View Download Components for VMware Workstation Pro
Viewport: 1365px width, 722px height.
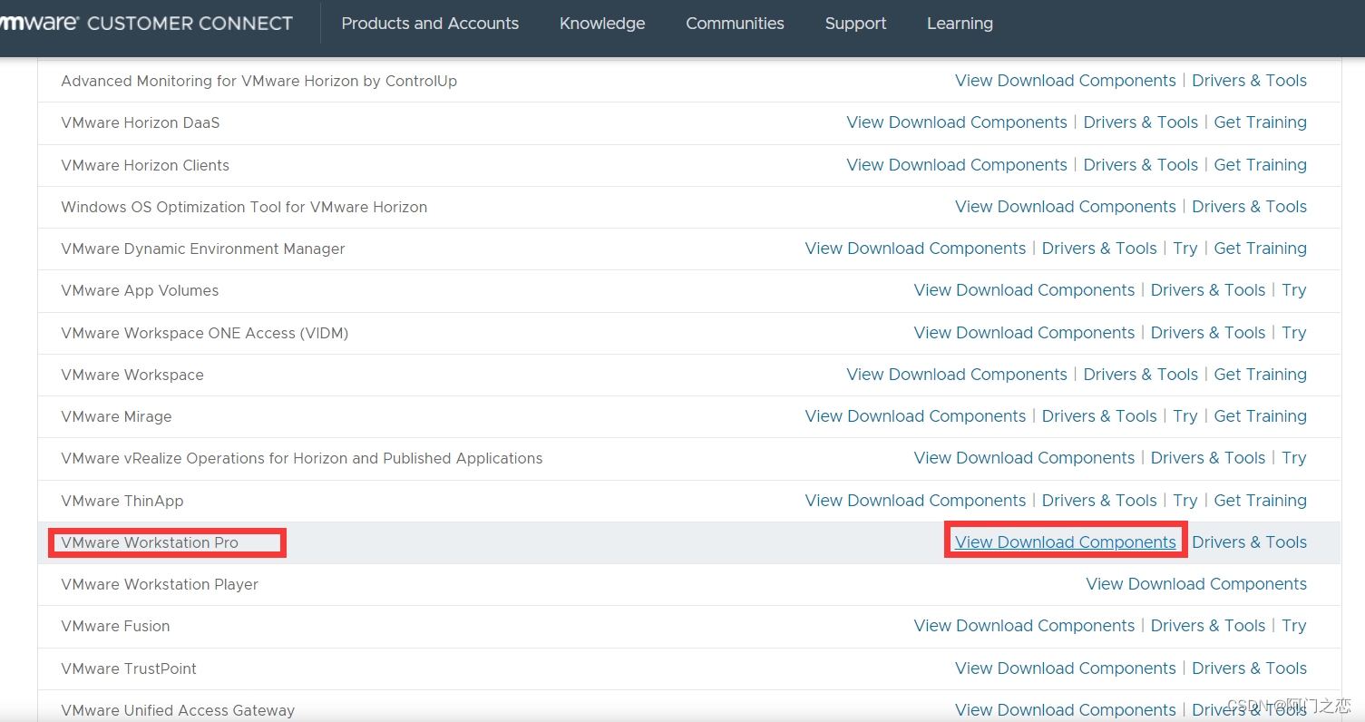1066,542
